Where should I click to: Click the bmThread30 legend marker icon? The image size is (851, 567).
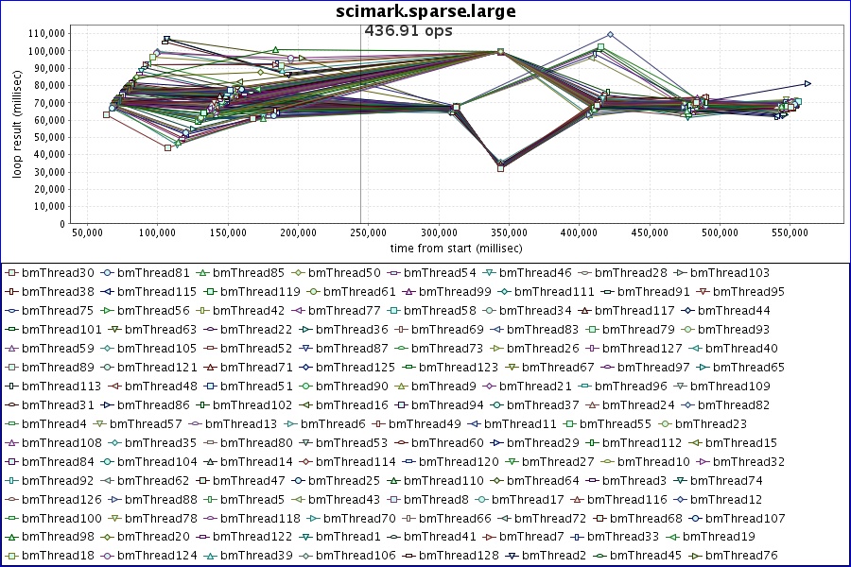click(11, 273)
